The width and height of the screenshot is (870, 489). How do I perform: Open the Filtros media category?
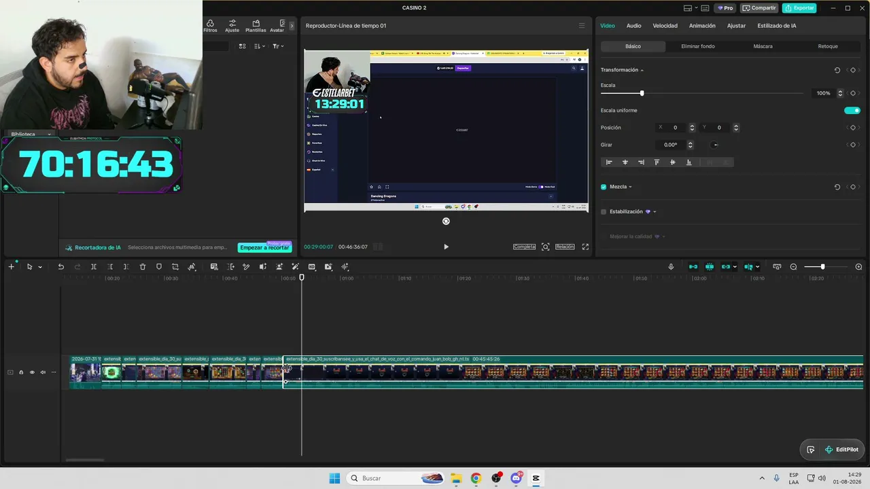(210, 26)
